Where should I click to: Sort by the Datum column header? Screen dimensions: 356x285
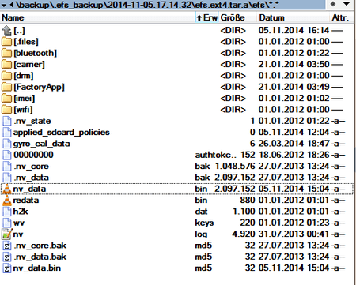(294, 17)
